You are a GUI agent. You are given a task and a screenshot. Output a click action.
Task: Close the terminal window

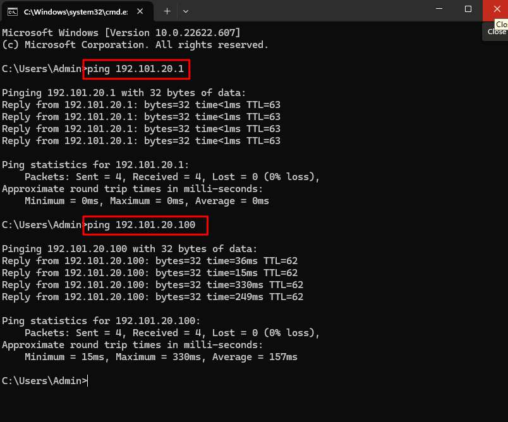(495, 9)
